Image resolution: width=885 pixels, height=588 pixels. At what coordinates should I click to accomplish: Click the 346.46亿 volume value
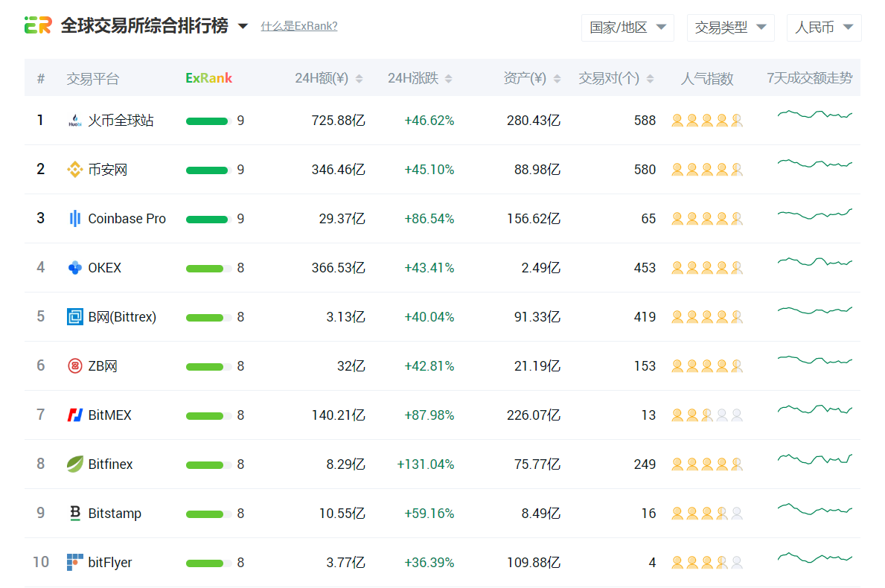click(338, 169)
